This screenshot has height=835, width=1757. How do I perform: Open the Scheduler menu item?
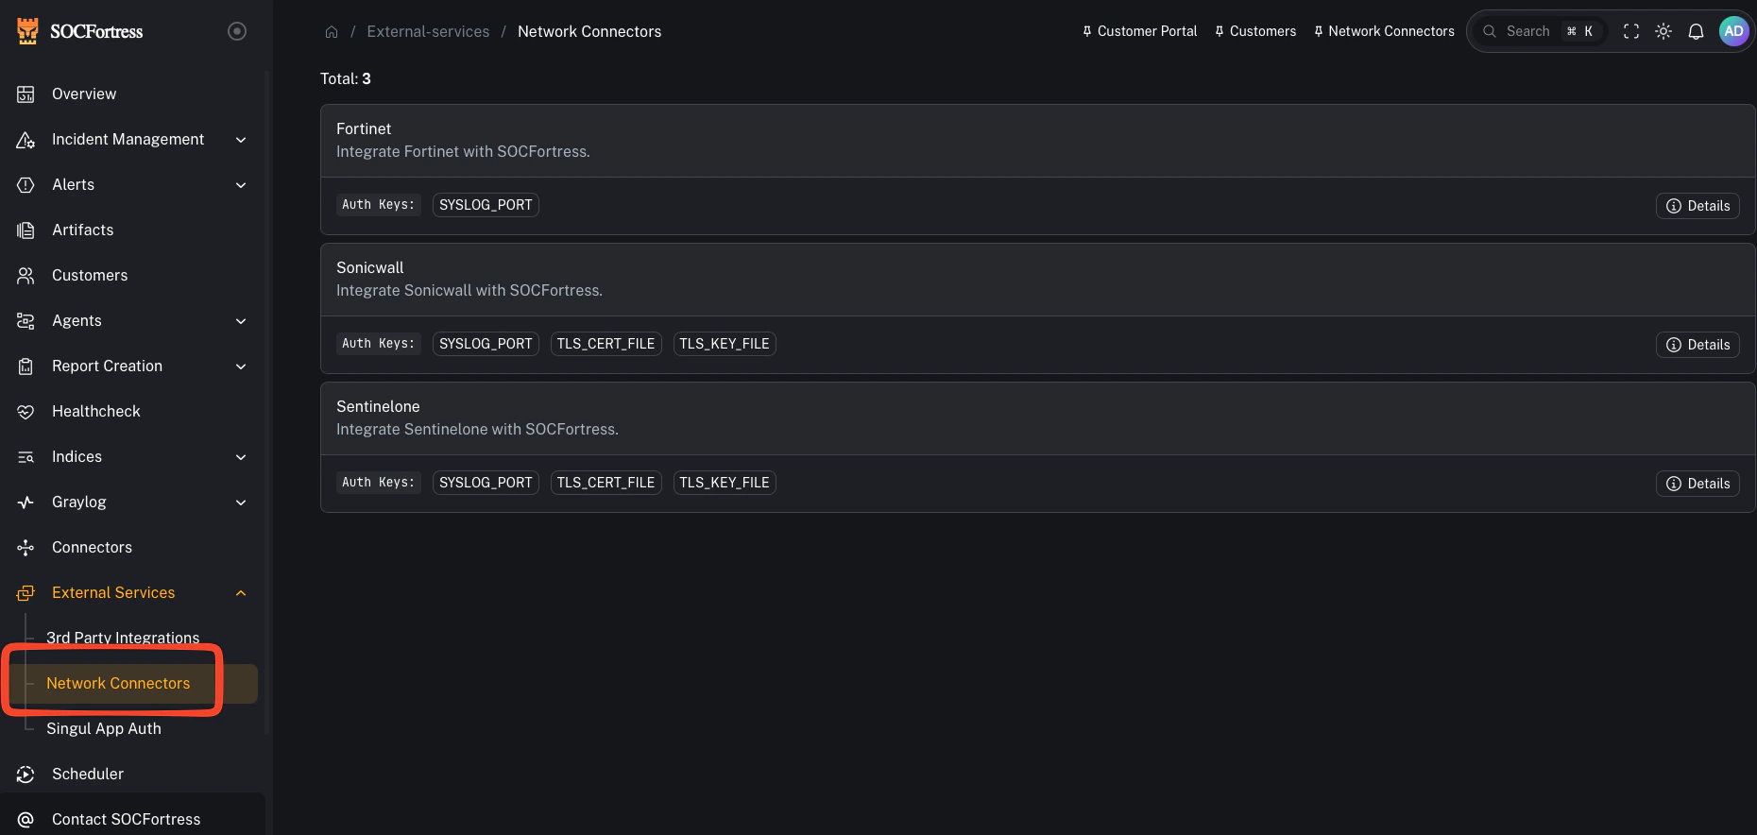tap(132, 775)
